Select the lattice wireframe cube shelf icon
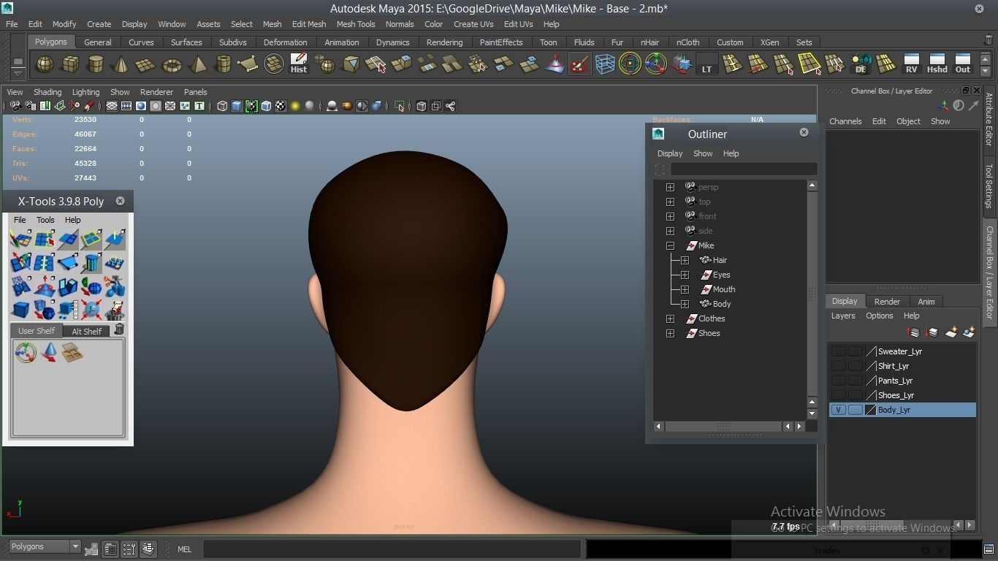 point(605,64)
